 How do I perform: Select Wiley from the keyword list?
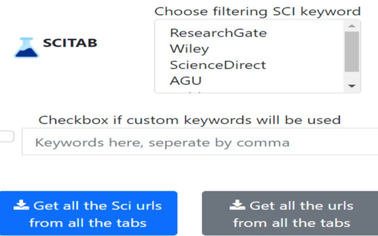(189, 48)
